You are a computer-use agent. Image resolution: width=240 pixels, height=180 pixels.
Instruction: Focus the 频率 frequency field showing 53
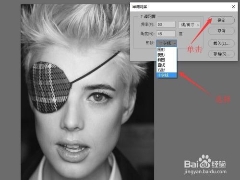[166, 24]
